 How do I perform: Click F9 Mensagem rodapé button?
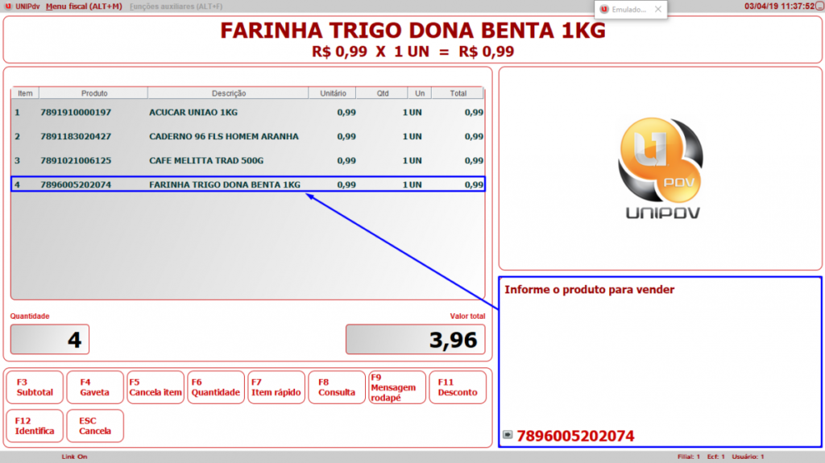397,387
